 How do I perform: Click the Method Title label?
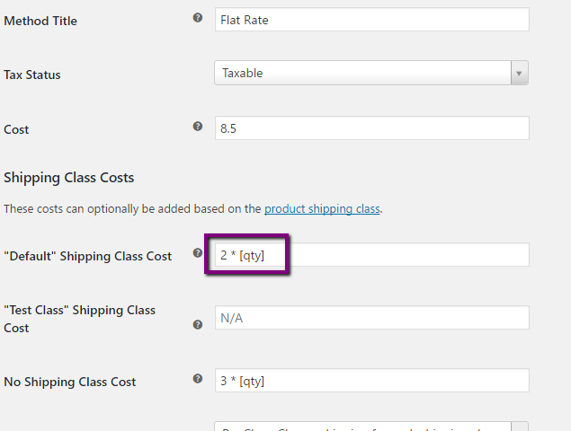pos(40,21)
